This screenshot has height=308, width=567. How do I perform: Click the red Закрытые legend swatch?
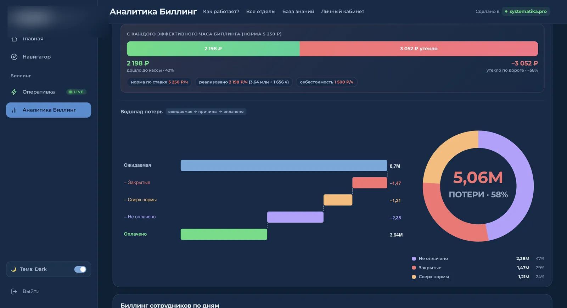414,268
